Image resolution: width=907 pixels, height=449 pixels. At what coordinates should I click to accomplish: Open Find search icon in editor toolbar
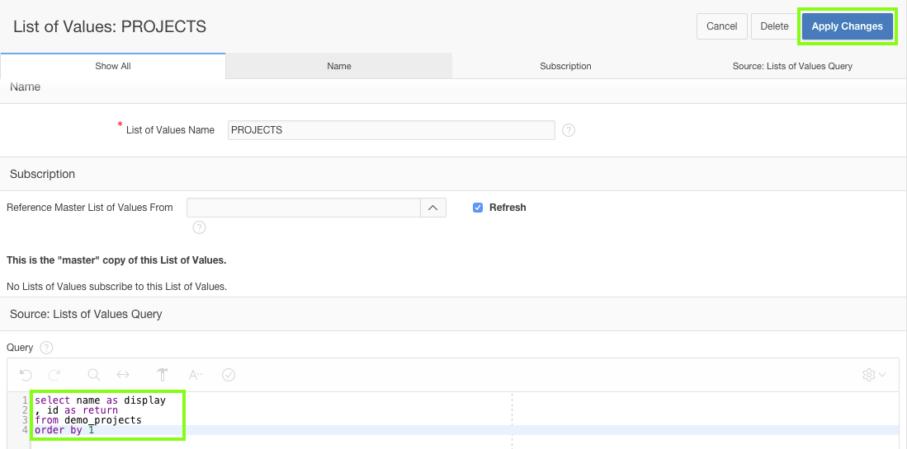(94, 375)
